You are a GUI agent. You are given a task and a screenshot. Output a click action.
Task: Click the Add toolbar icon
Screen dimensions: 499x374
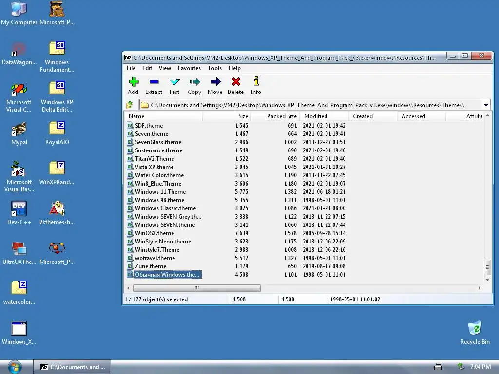coord(134,86)
